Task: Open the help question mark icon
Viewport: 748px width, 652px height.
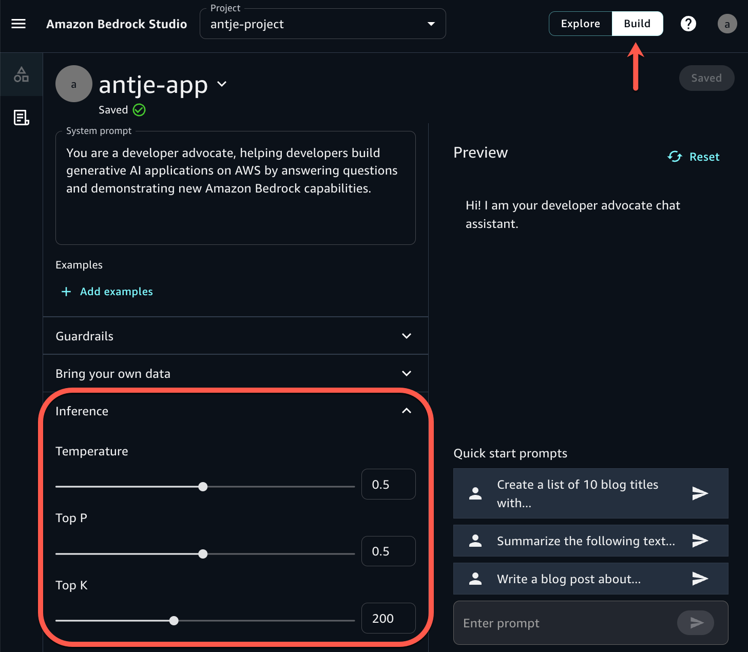Action: click(x=688, y=24)
